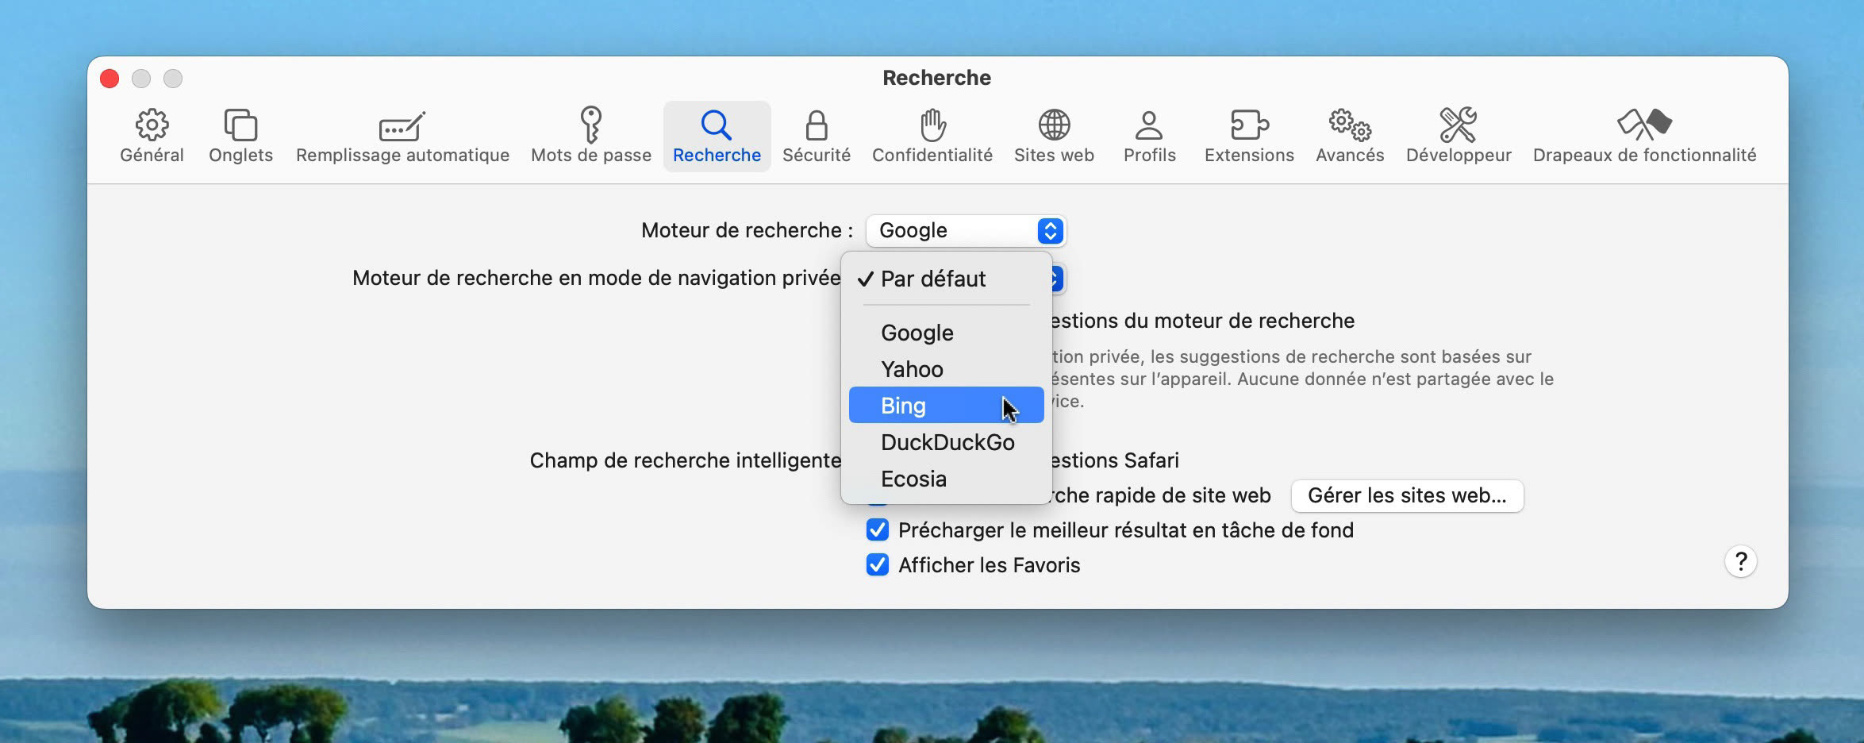Image resolution: width=1864 pixels, height=743 pixels.
Task: Open the Sites web globe pane
Action: coord(1054,135)
